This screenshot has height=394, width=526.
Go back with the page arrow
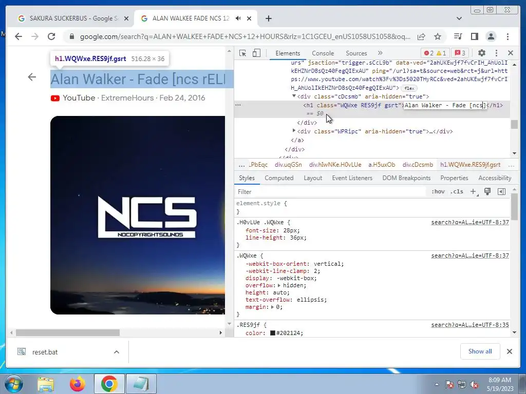point(32,77)
